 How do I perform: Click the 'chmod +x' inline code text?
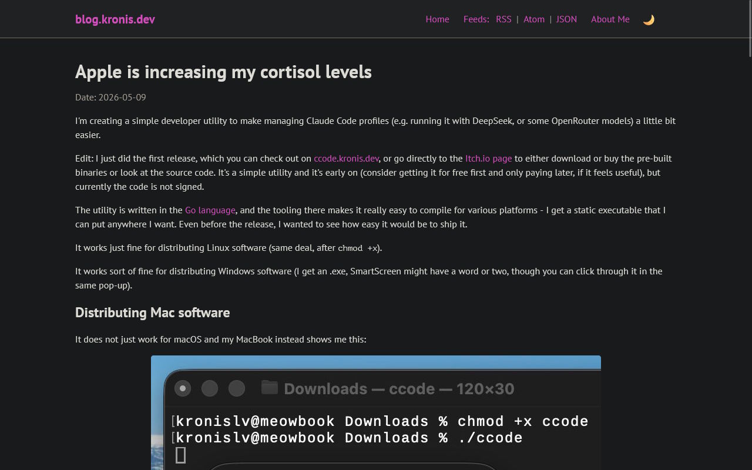(358, 248)
